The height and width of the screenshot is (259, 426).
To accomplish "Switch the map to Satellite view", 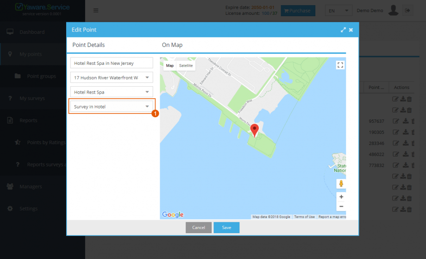I will point(186,65).
